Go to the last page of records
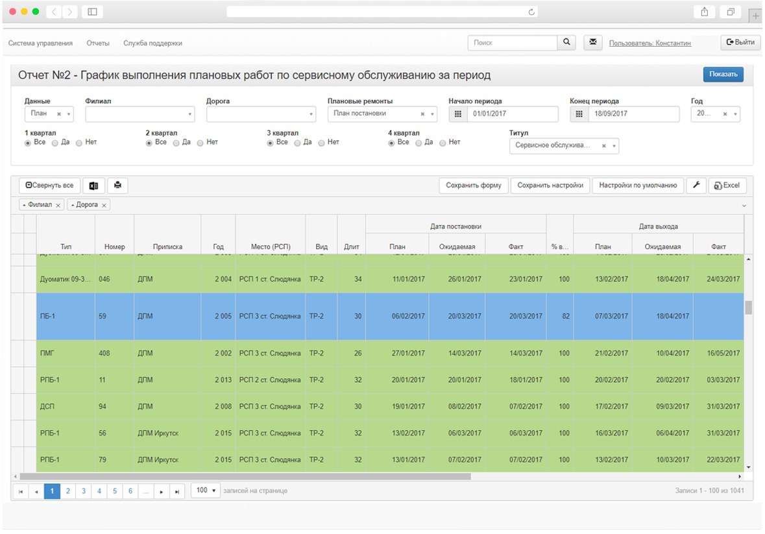 177,492
